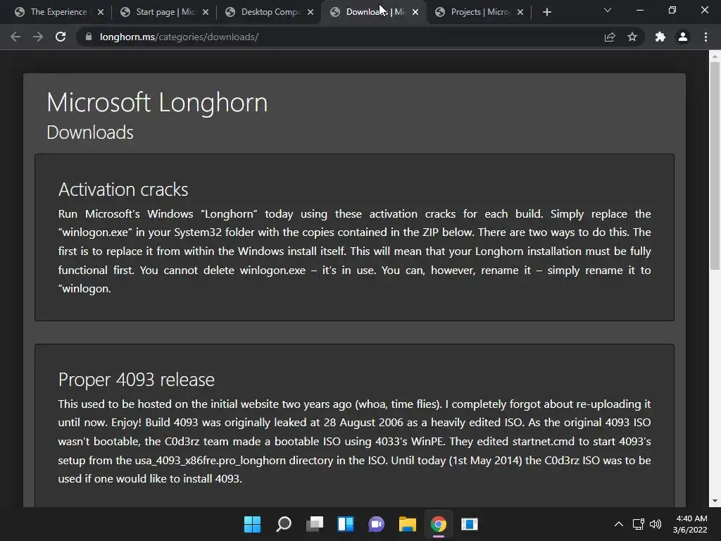The width and height of the screenshot is (721, 541).
Task: Open the clock and date 4:40 AM
Action: (x=690, y=524)
